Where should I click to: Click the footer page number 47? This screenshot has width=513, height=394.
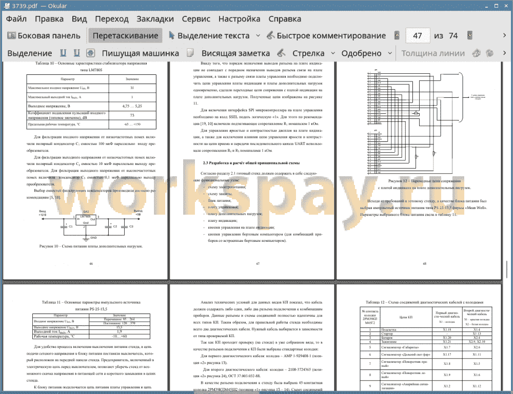pos(258,264)
